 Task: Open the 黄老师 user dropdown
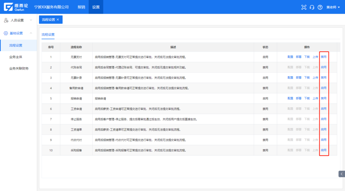pyautogui.click(x=333, y=7)
